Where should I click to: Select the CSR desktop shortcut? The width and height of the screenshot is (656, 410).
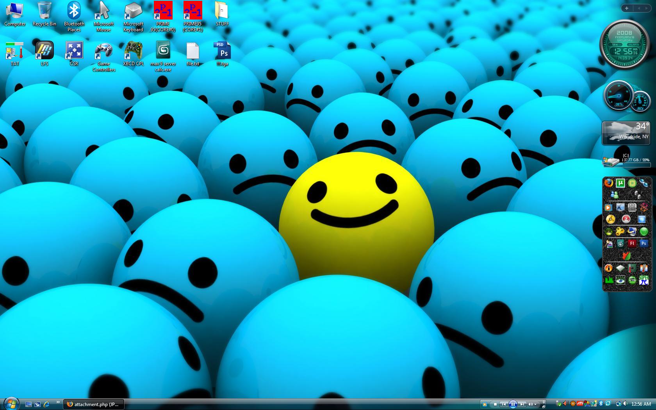click(74, 54)
